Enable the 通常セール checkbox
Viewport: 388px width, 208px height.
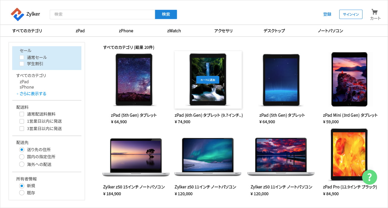point(22,57)
